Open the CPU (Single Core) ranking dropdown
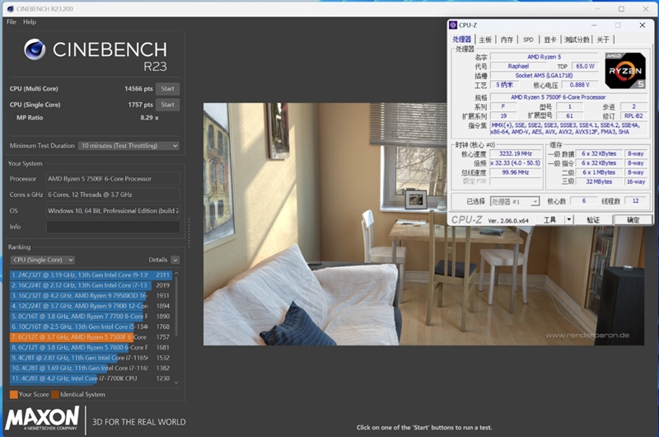 43,260
